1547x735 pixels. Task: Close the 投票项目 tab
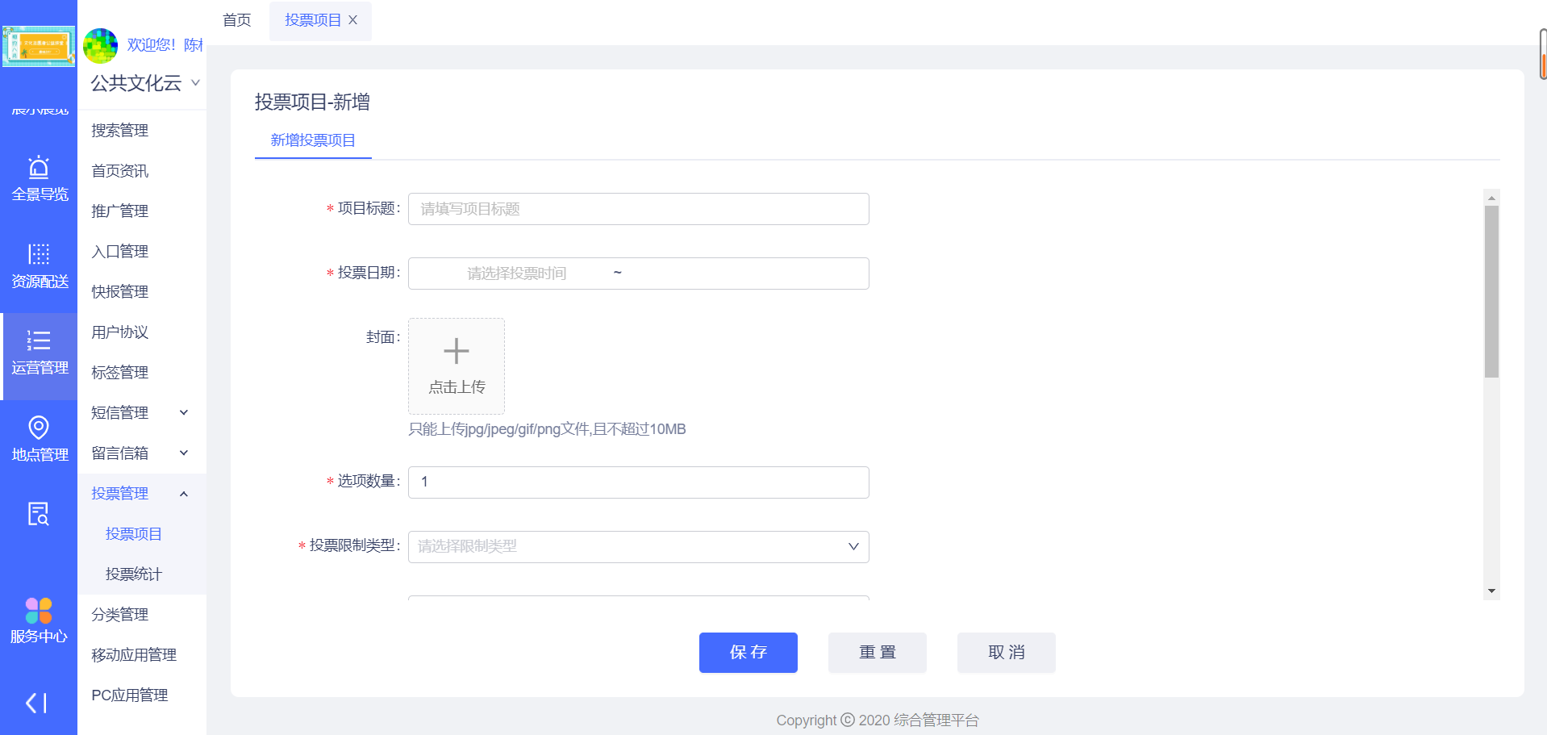tap(352, 20)
